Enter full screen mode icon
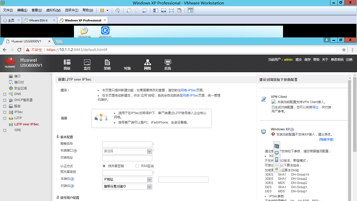The image size is (357, 201). 171,10
